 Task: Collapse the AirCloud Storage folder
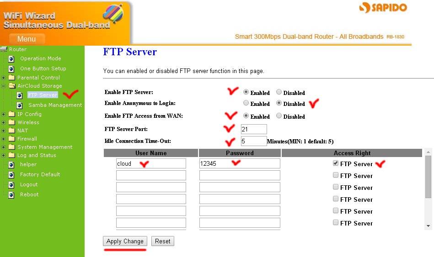pos(4,86)
